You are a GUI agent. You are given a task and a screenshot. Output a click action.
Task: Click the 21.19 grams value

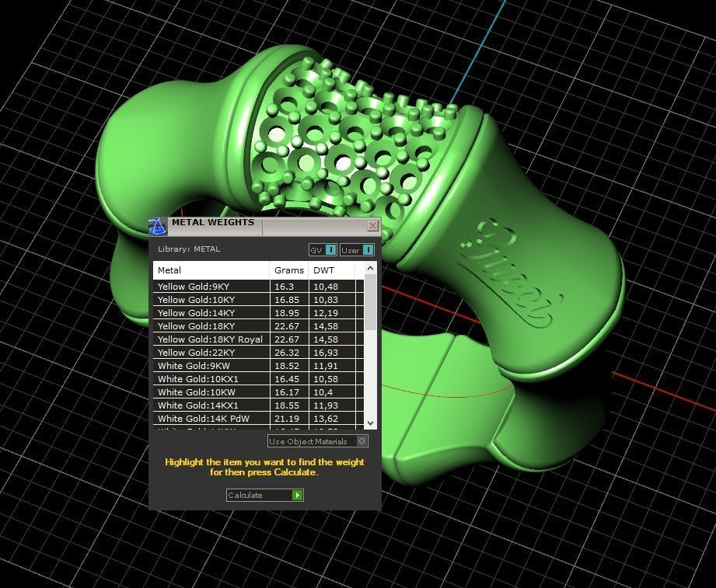coord(287,419)
